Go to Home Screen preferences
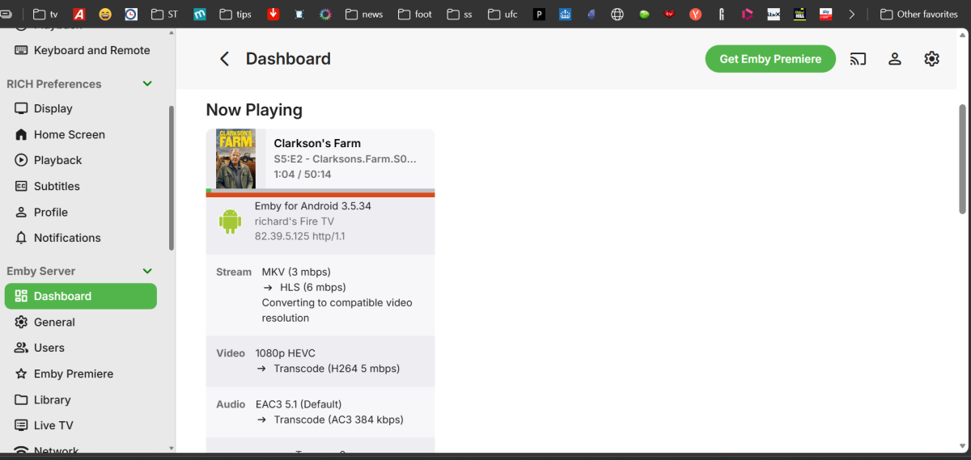Image resolution: width=971 pixels, height=460 pixels. (x=82, y=134)
